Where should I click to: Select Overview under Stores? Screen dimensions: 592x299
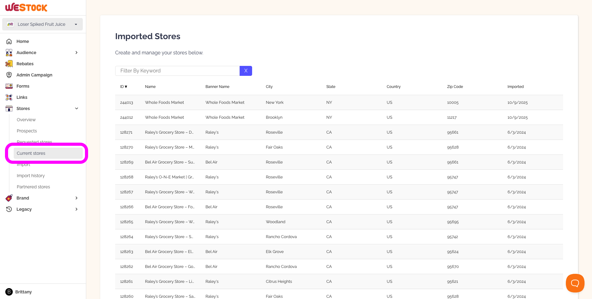point(26,120)
